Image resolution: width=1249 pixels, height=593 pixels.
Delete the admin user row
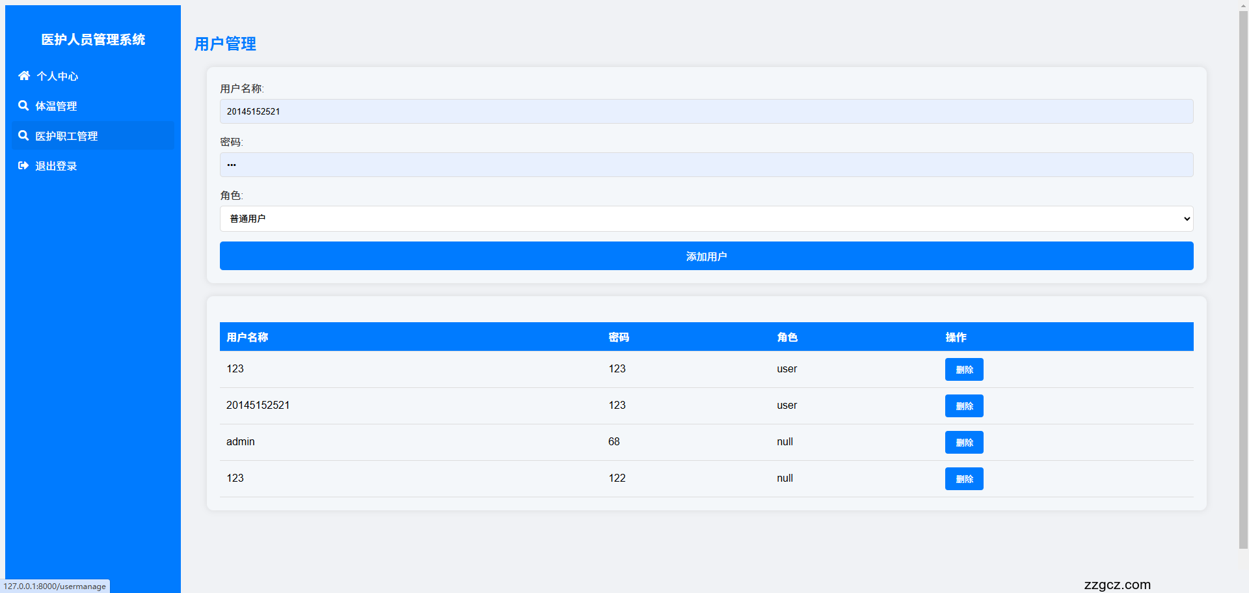pos(963,443)
